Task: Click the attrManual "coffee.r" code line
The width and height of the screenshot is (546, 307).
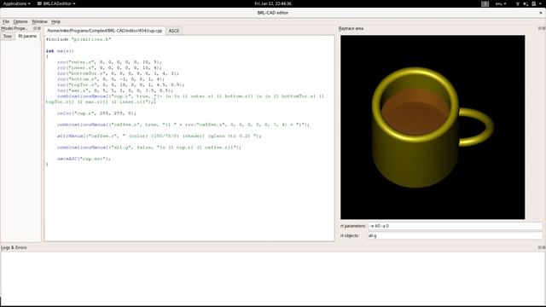Action: pos(160,136)
